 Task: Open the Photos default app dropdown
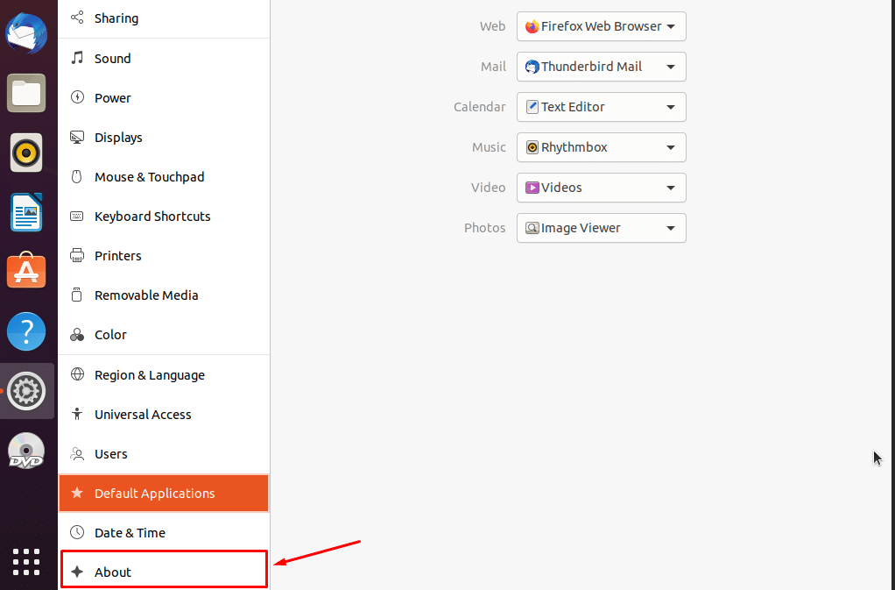(x=601, y=228)
